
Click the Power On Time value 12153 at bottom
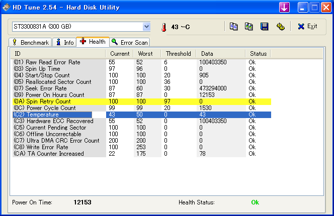(x=82, y=202)
